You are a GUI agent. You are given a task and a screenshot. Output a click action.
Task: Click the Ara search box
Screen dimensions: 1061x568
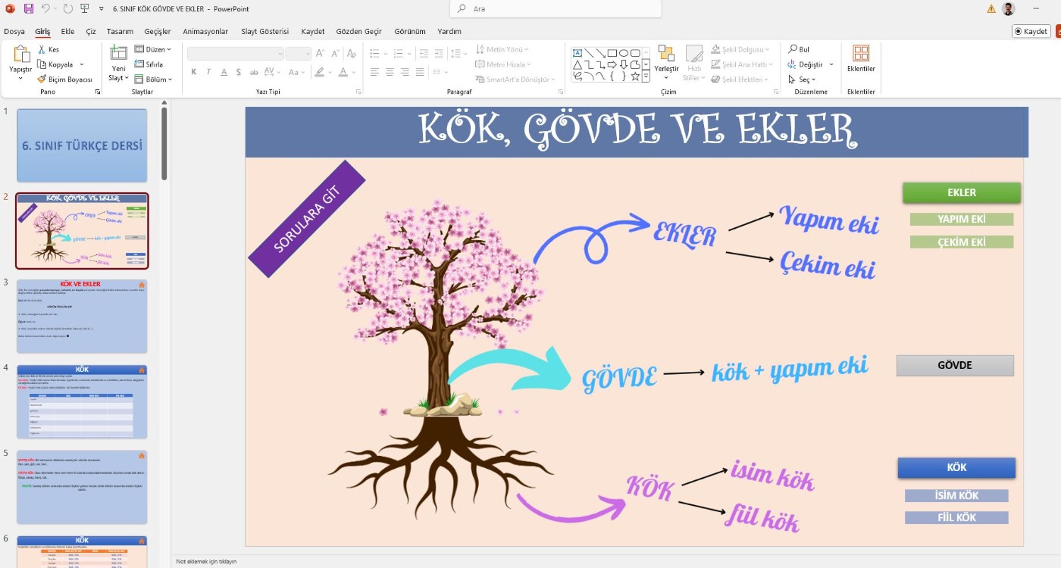pos(555,9)
